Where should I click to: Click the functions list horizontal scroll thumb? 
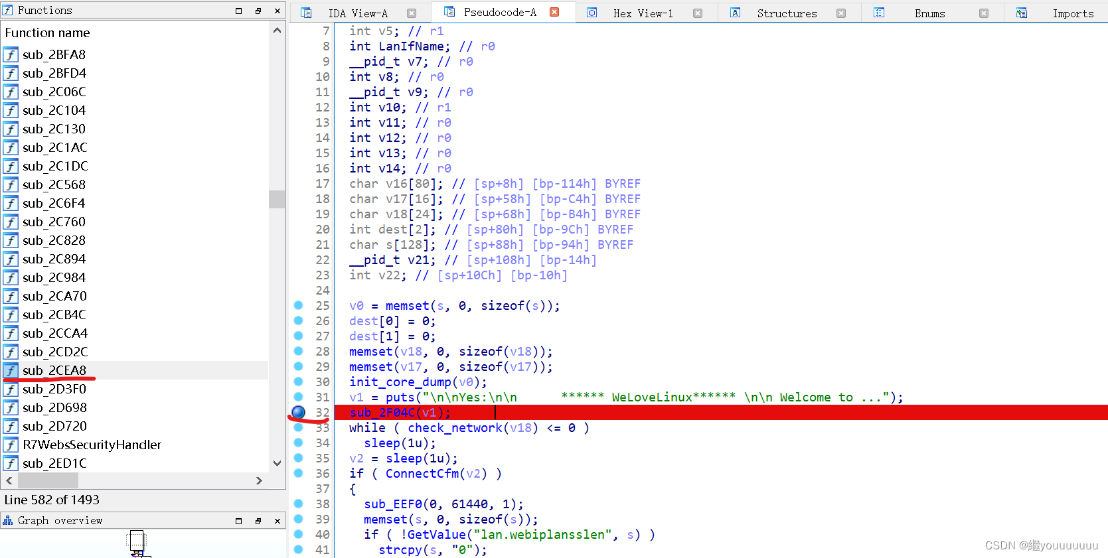coord(48,480)
